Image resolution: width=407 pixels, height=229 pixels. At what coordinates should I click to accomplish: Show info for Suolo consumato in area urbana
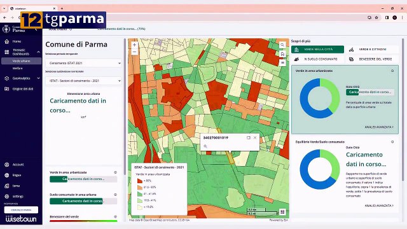(x=115, y=195)
